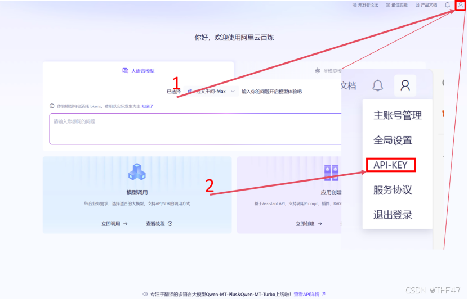The image size is (468, 299).
Task: Open 产品文档 in the top navigation
Action: (x=426, y=5)
